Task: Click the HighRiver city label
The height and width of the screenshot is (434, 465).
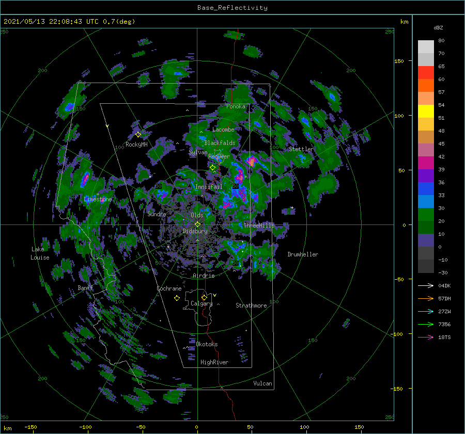Action: coord(214,362)
